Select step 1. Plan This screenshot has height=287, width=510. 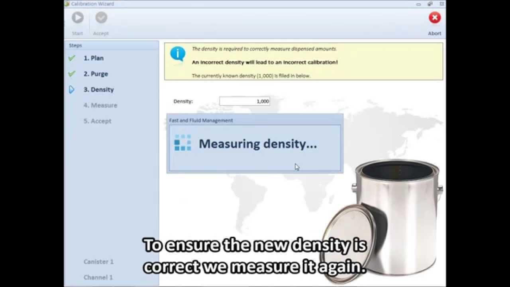coord(94,58)
